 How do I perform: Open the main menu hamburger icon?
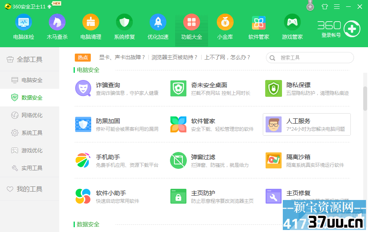(337, 6)
